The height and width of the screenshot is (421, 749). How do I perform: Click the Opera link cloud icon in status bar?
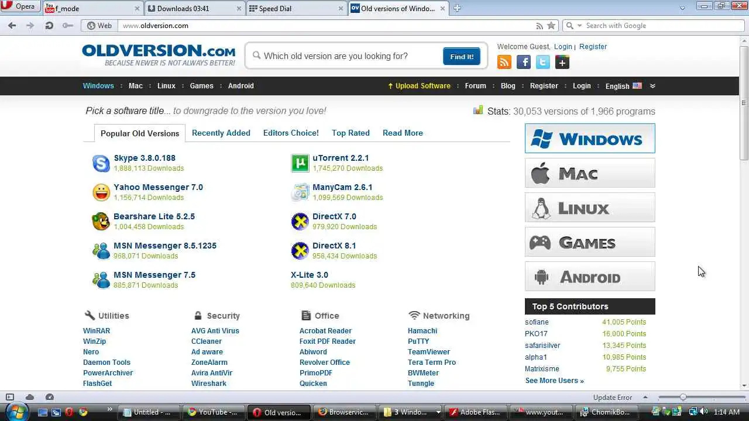point(30,397)
